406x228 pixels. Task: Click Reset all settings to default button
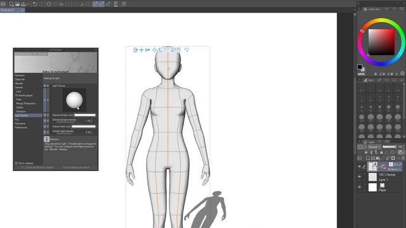click(x=39, y=167)
